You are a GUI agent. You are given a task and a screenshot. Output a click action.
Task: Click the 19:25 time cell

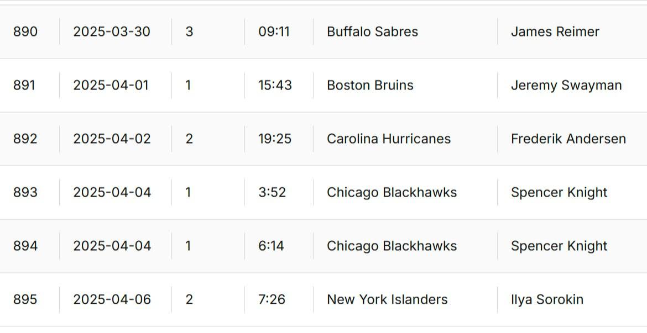tap(275, 139)
